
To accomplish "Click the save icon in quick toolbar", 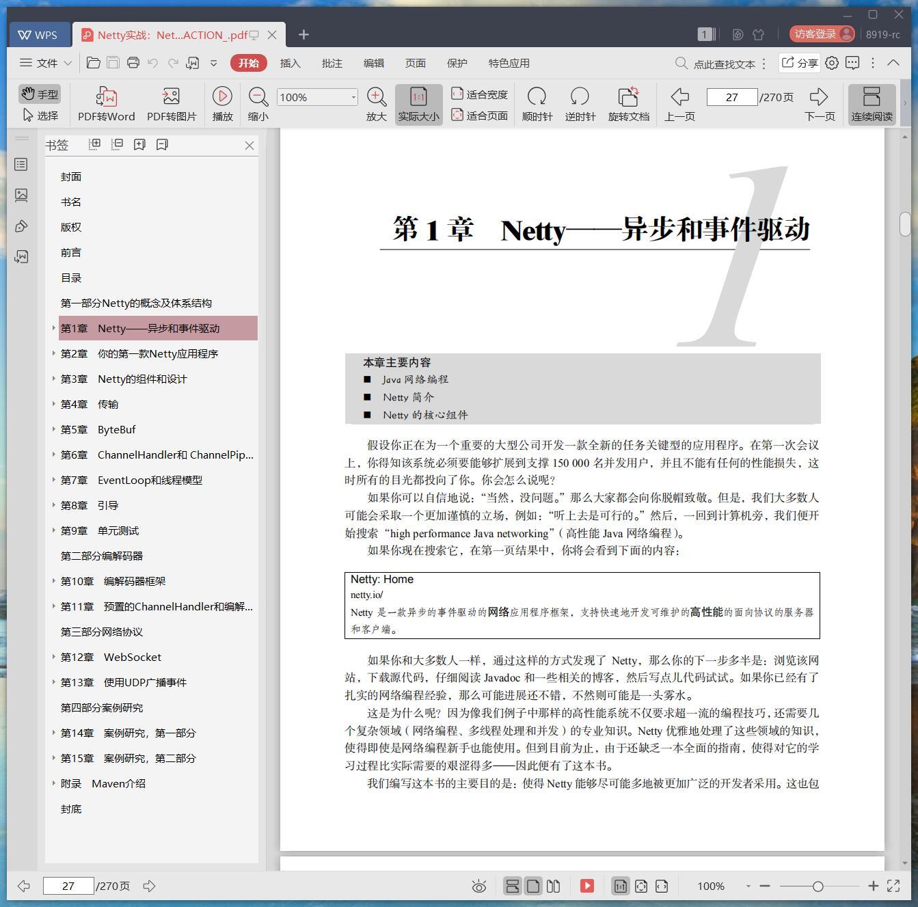I will click(x=113, y=63).
